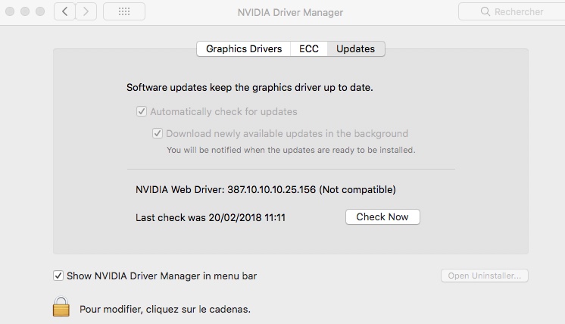Click 'You will be notified' note text
Image resolution: width=565 pixels, height=324 pixels.
[291, 150]
